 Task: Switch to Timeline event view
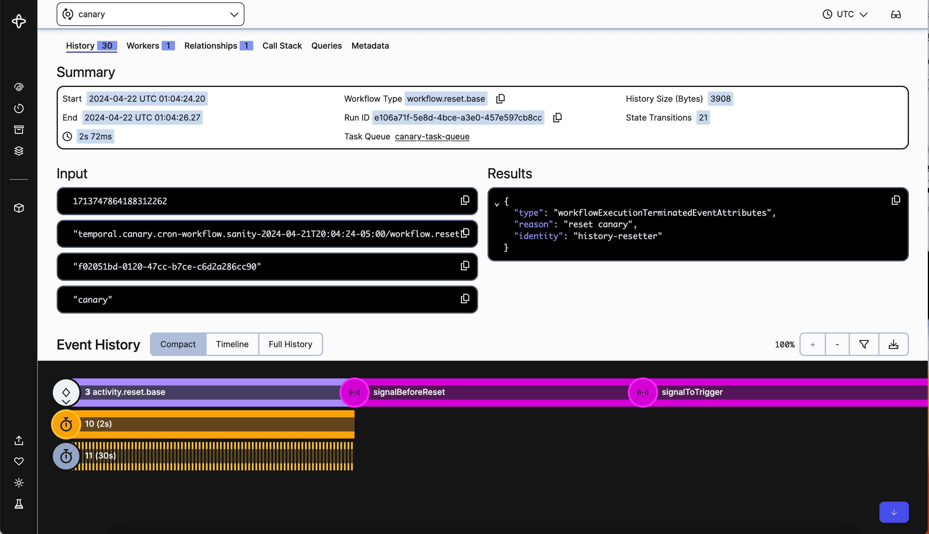pos(232,344)
